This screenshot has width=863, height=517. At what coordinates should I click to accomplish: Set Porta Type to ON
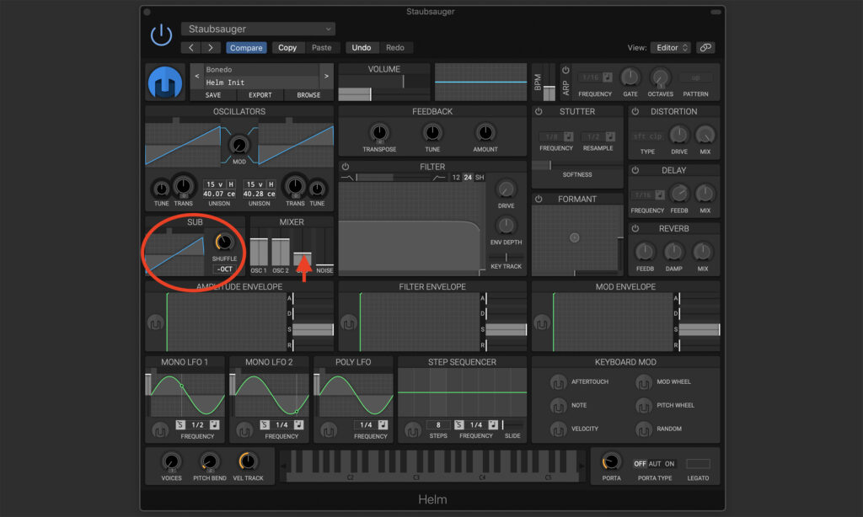pyautogui.click(x=669, y=464)
